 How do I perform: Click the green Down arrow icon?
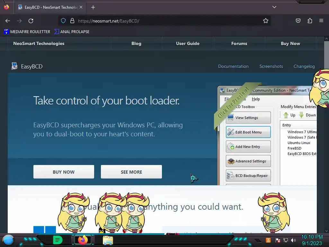pos(301,115)
